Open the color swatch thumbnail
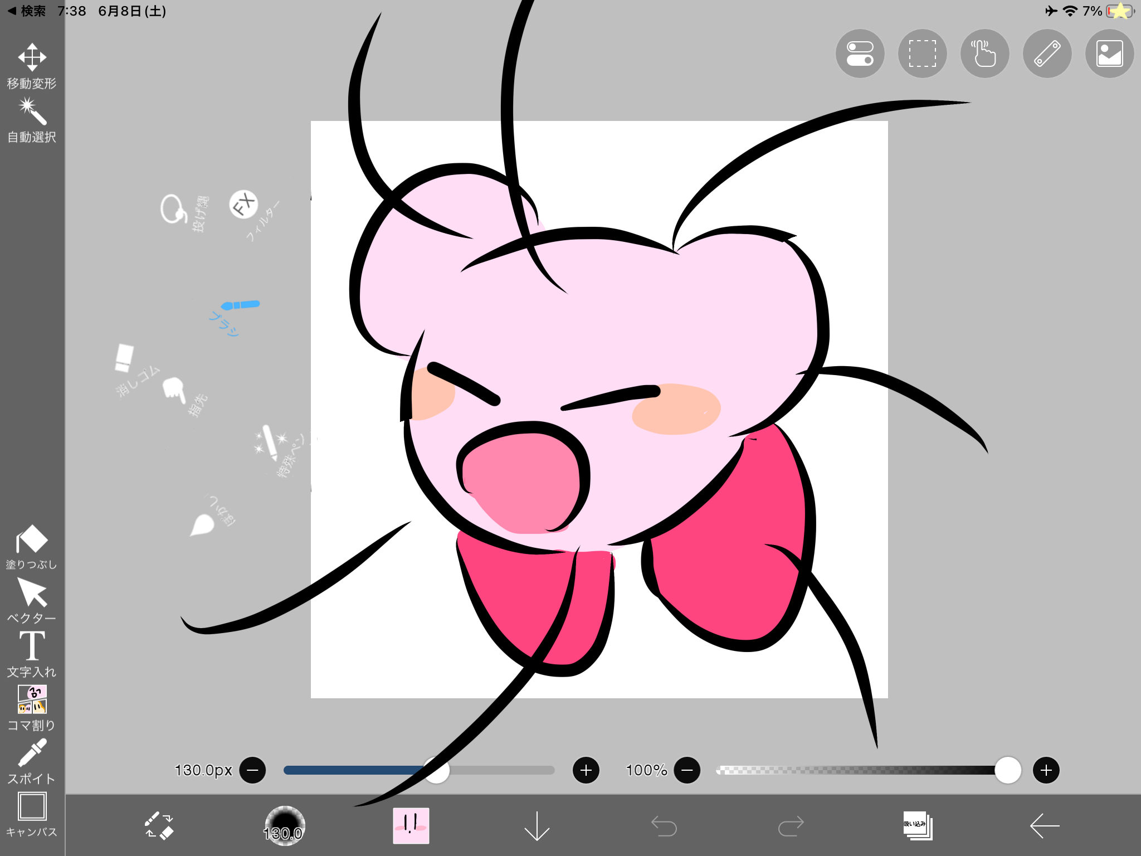 tap(411, 825)
